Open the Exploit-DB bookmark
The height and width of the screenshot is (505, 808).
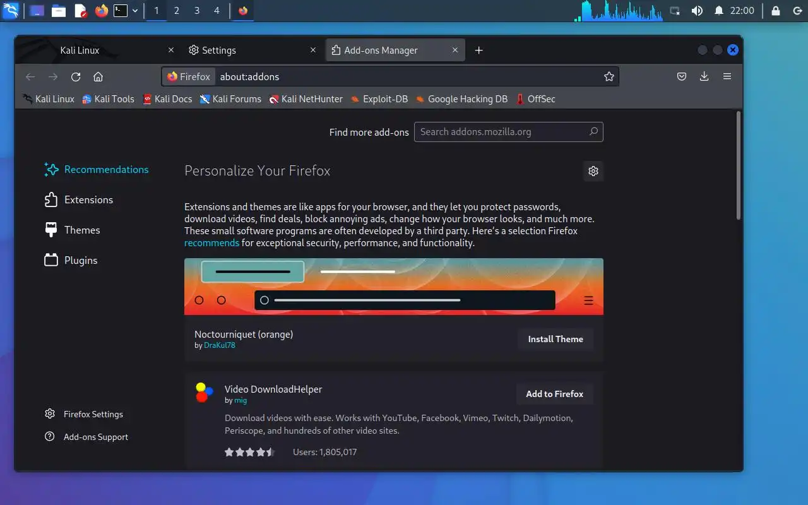point(379,99)
